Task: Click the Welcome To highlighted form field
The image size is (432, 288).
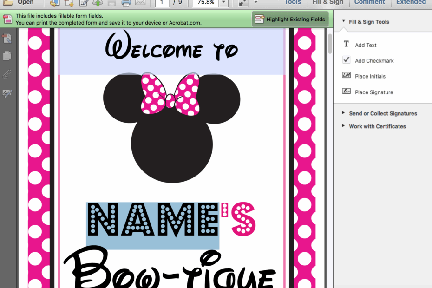Action: pos(172,51)
